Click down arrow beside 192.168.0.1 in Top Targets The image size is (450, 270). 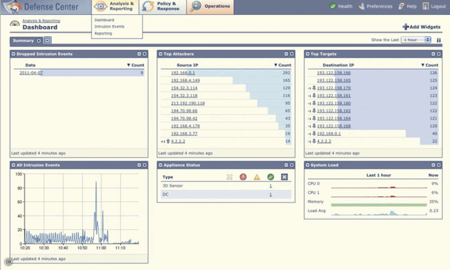tap(314, 133)
